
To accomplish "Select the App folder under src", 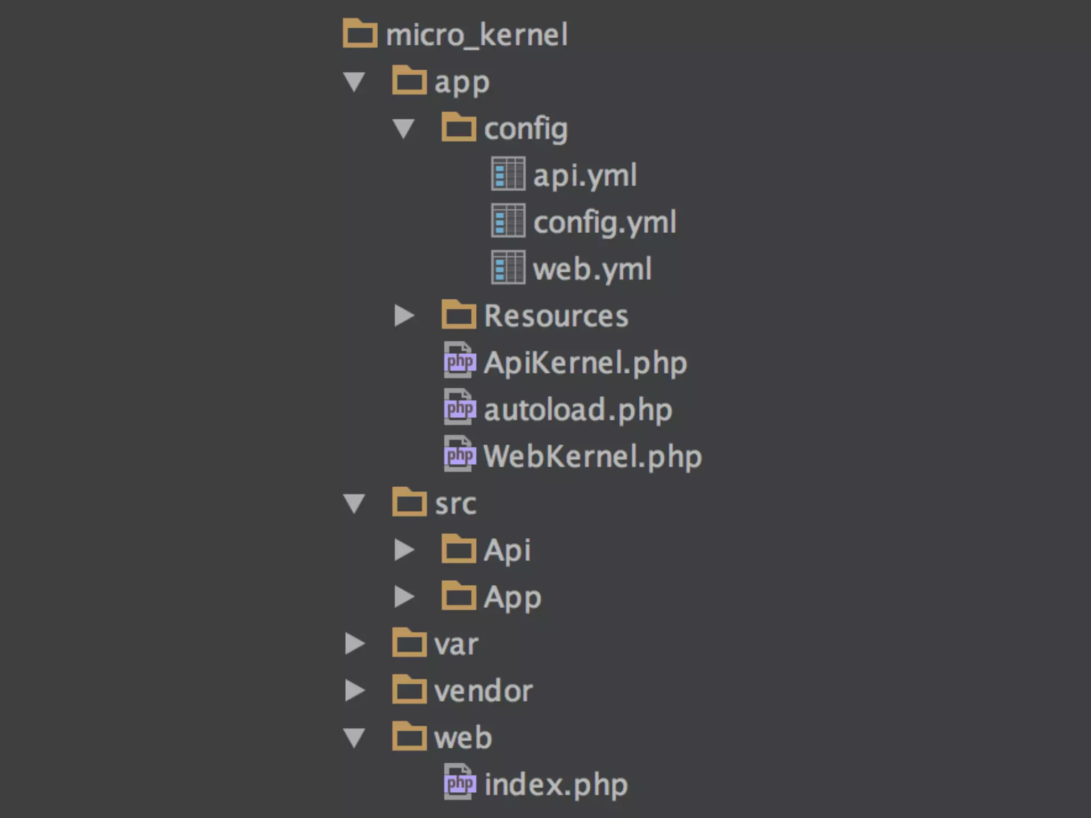I will [x=512, y=597].
